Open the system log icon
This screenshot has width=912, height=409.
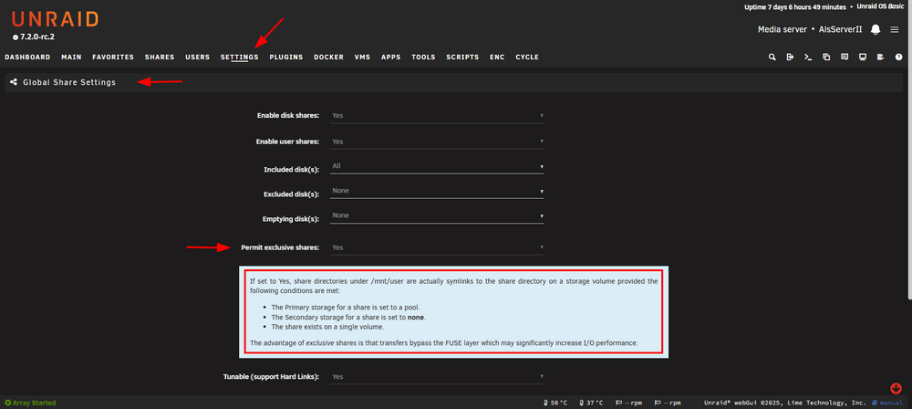(881, 58)
